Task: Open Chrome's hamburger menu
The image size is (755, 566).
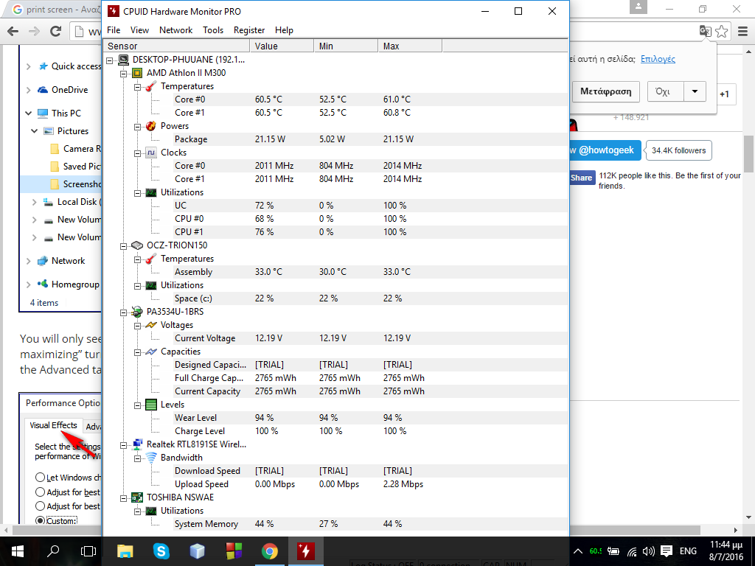Action: point(743,32)
